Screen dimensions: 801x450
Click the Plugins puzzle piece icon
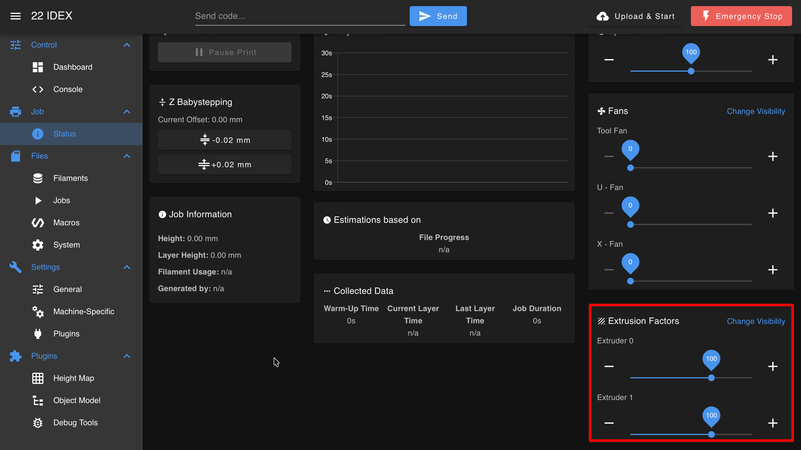[x=16, y=356]
